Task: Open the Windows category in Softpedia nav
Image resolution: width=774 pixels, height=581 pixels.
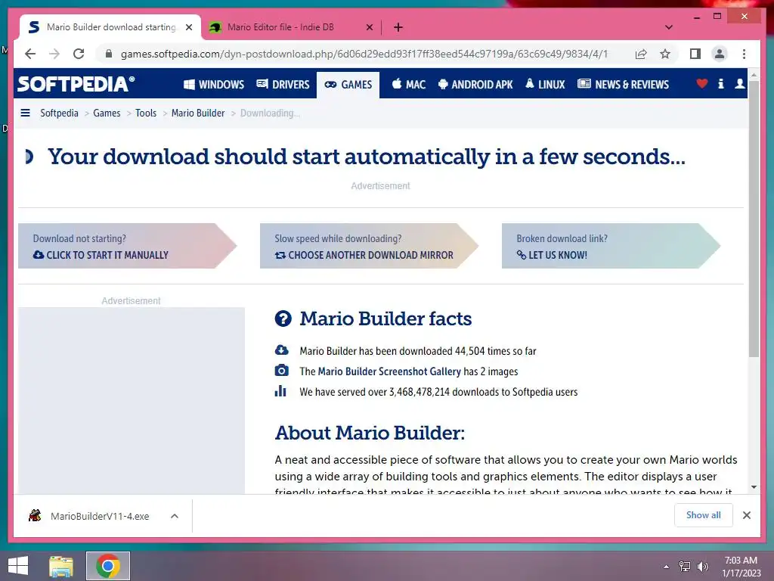Action: pos(214,85)
